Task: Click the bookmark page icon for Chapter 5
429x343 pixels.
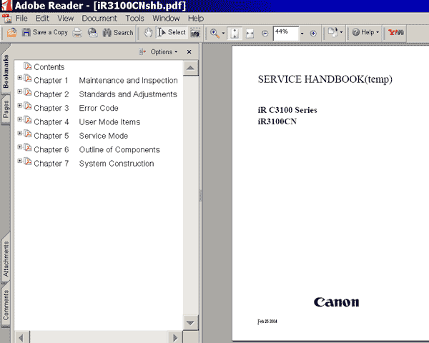Action: [x=28, y=134]
